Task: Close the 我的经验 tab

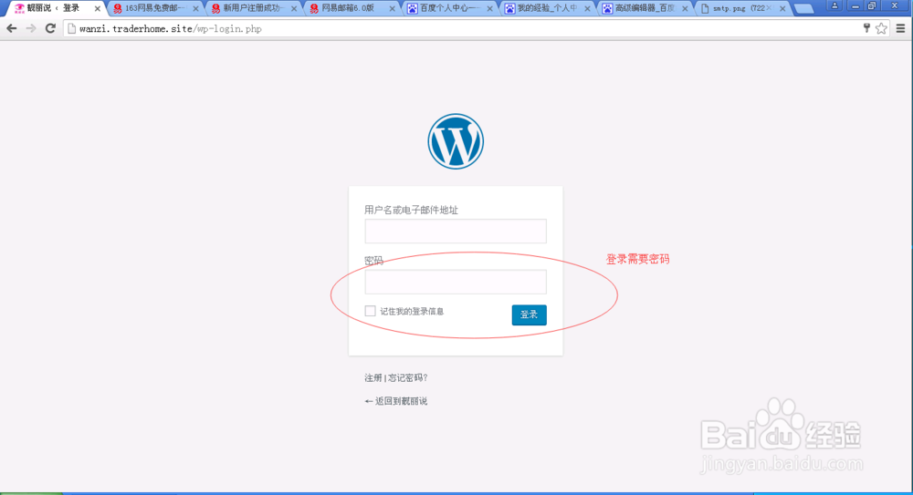Action: click(587, 9)
